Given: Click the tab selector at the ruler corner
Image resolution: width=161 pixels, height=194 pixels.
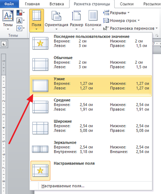Looking at the screenshot, I should (4, 44).
